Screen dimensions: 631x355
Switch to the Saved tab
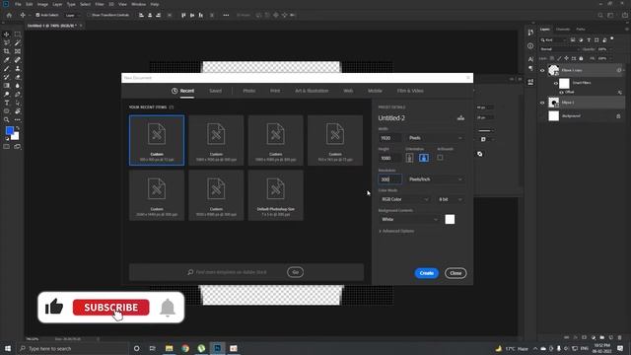tap(215, 91)
